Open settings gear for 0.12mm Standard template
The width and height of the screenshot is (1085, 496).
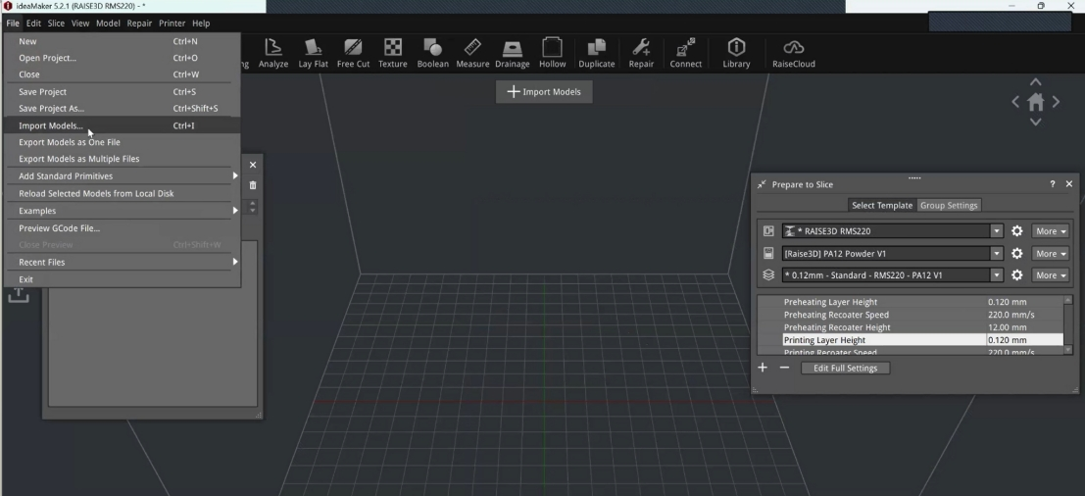coord(1016,275)
